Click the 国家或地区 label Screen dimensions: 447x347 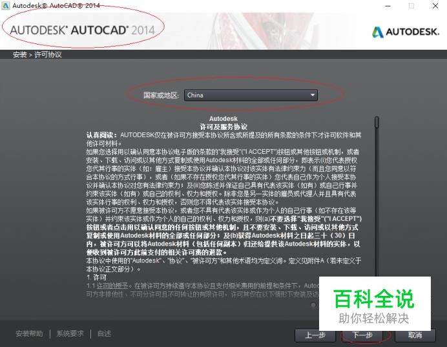(161, 95)
